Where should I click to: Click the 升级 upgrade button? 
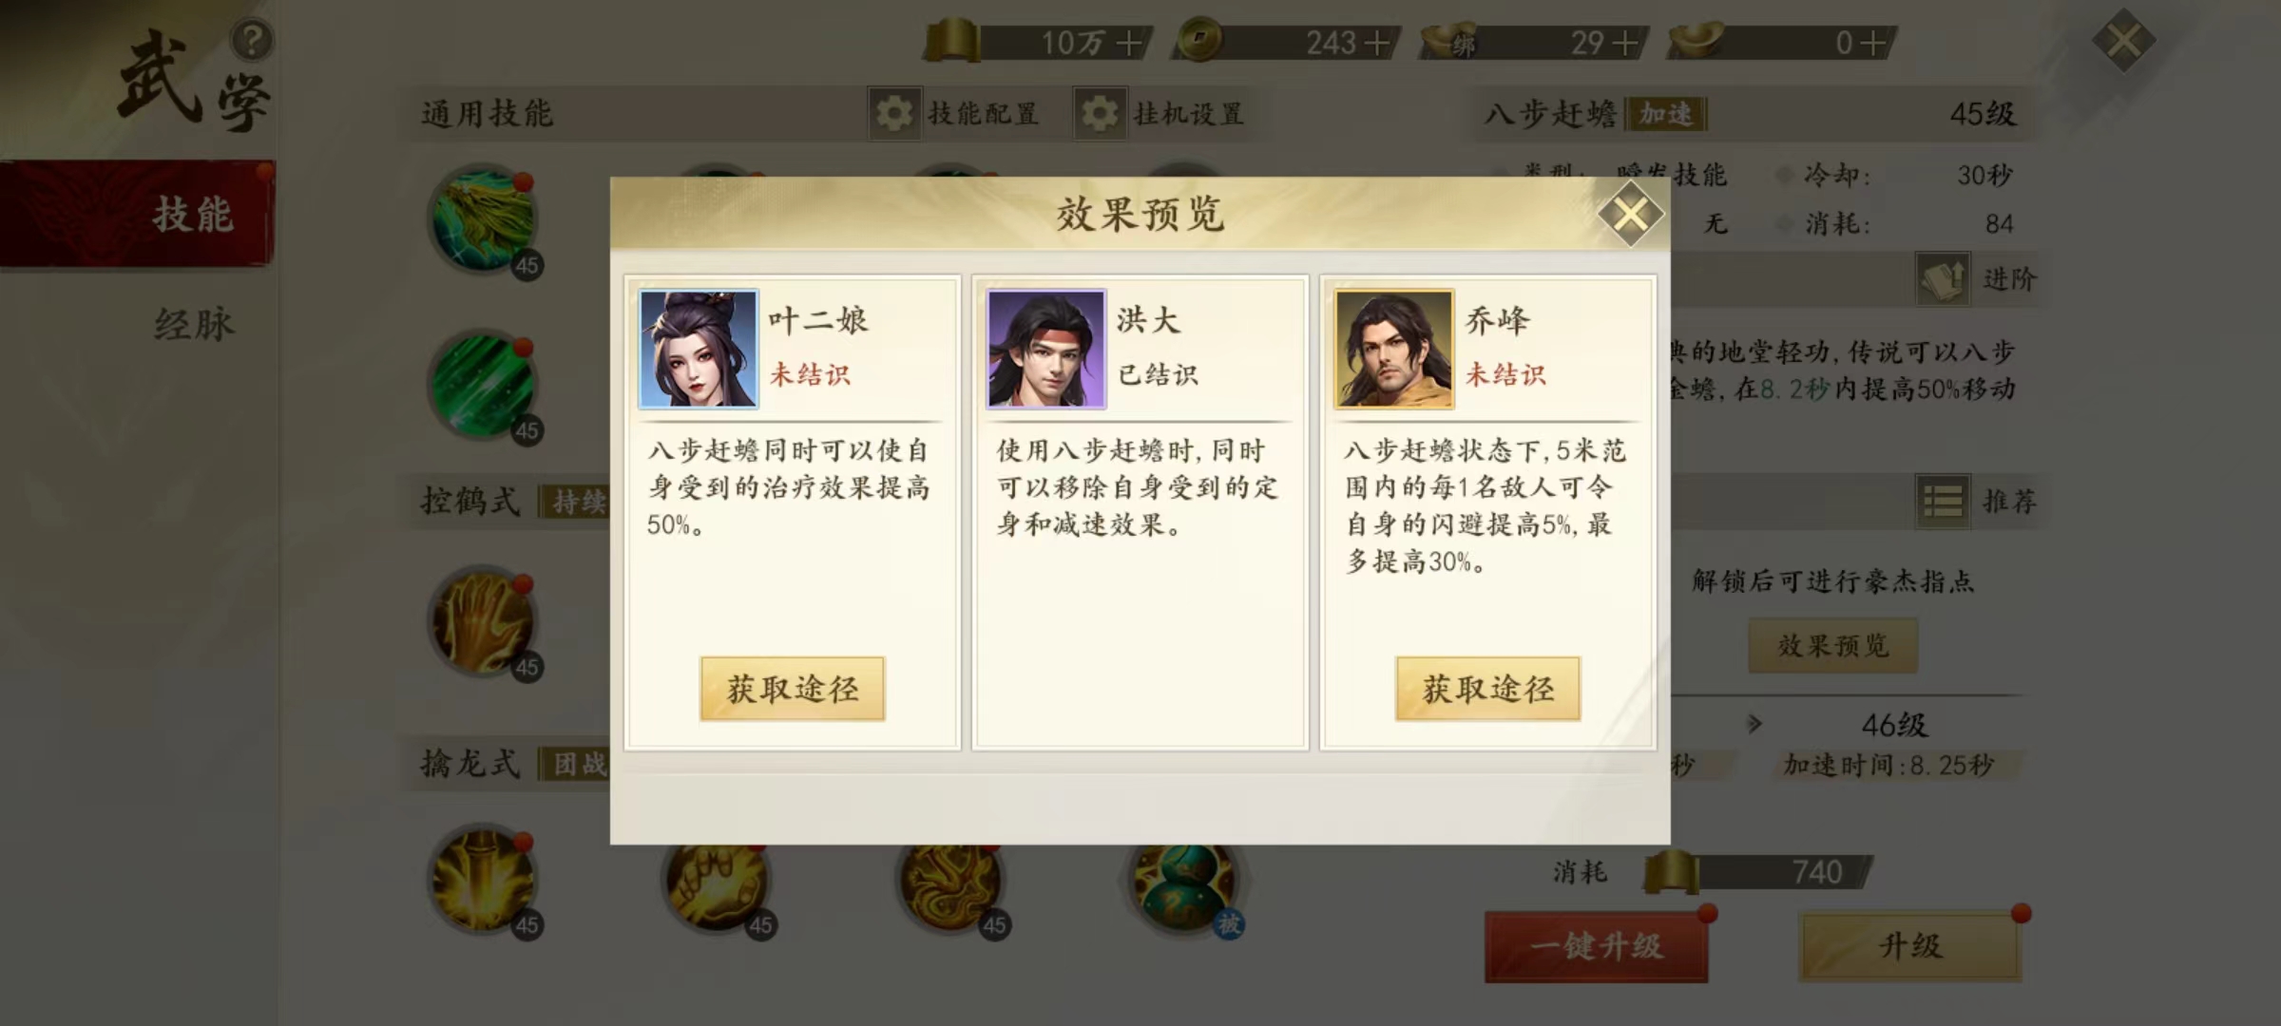(1910, 946)
